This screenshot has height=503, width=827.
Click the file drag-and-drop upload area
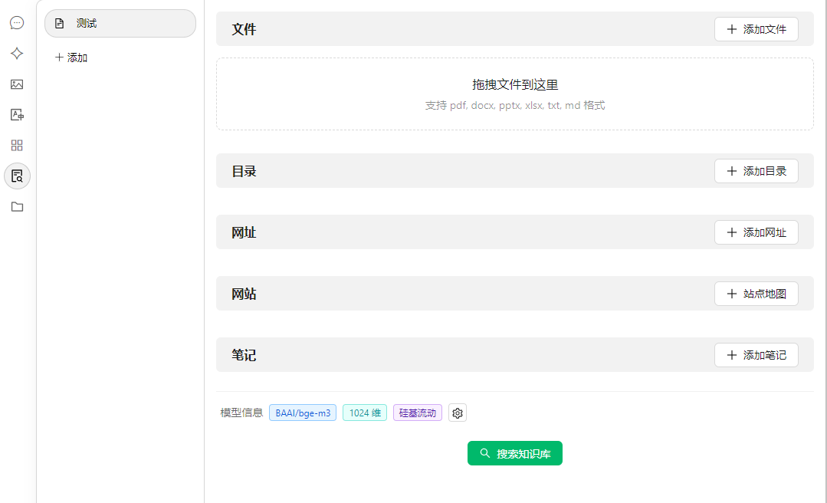coord(514,94)
